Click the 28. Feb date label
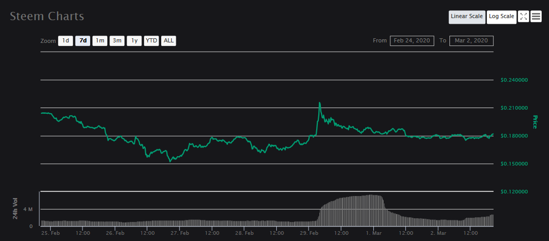 pyautogui.click(x=244, y=233)
